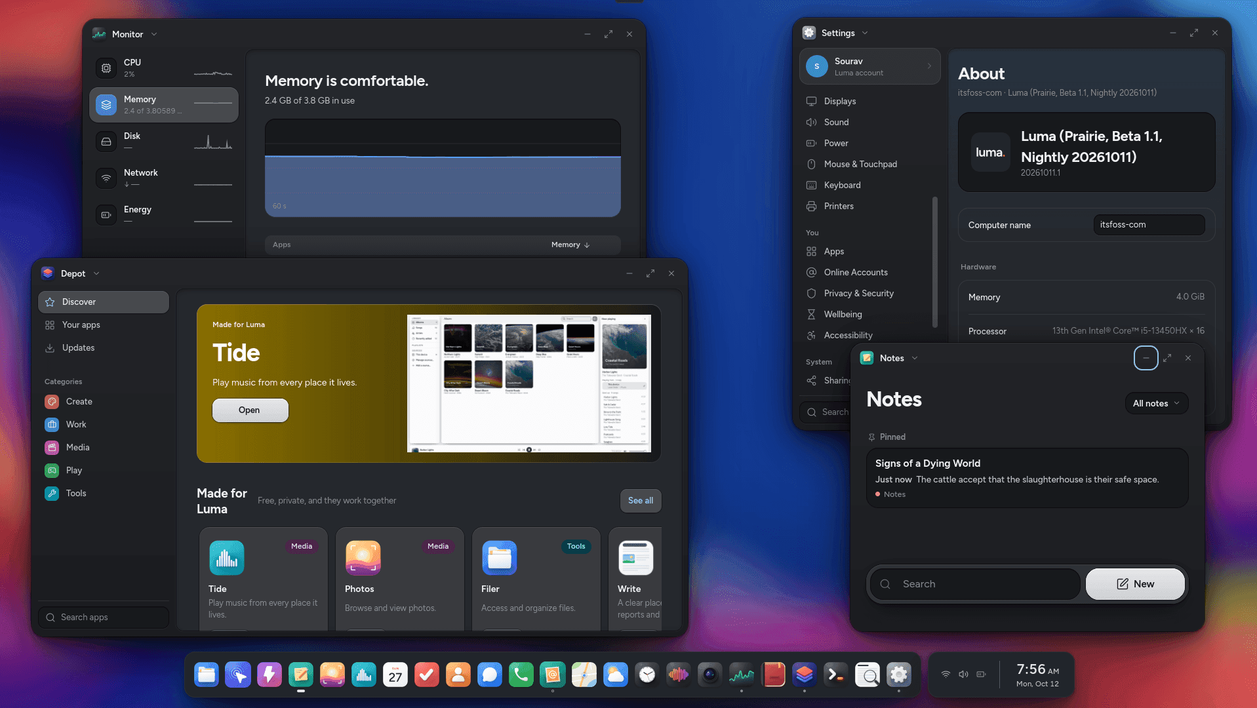
Task: Open the Sourav Luma account entry
Action: click(x=869, y=66)
